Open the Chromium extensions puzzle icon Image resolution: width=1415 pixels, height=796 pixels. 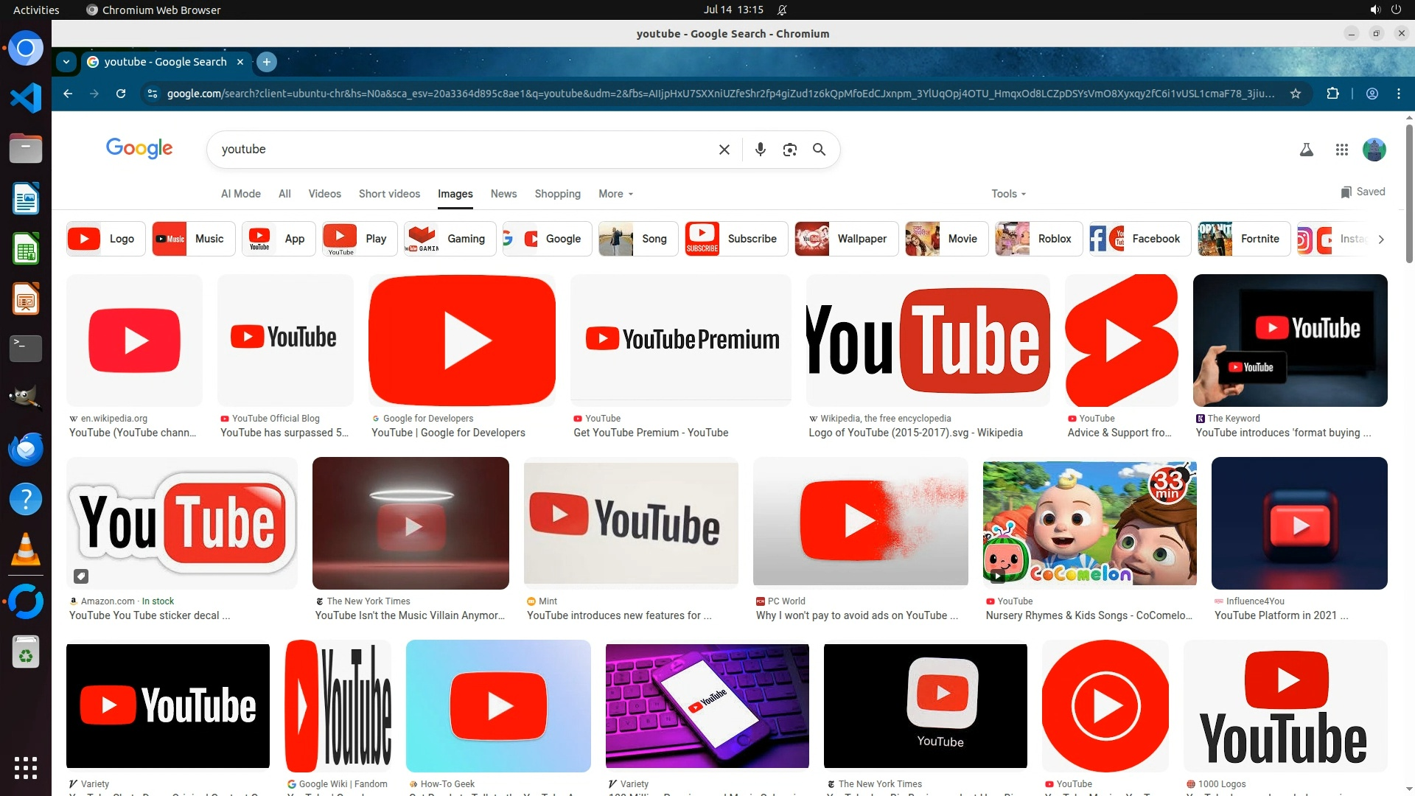coord(1332,94)
